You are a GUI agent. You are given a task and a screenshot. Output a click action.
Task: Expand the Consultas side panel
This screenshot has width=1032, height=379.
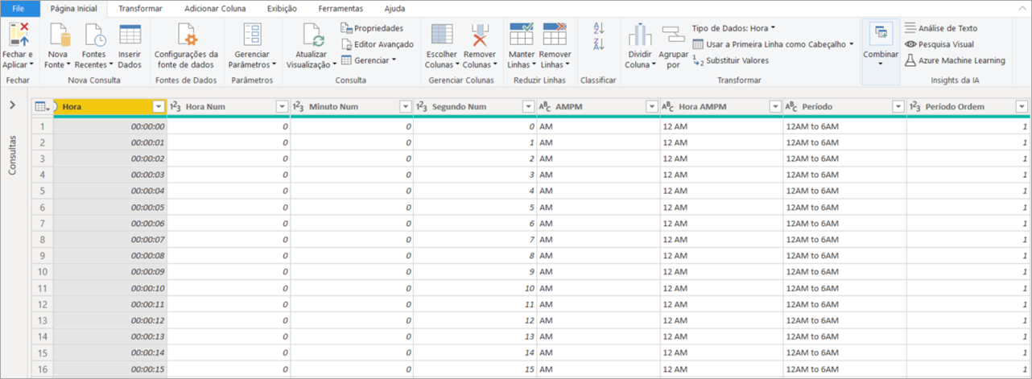click(x=13, y=105)
